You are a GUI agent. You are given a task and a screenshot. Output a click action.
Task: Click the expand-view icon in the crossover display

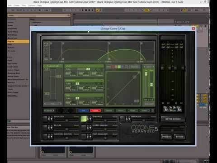click(46, 44)
